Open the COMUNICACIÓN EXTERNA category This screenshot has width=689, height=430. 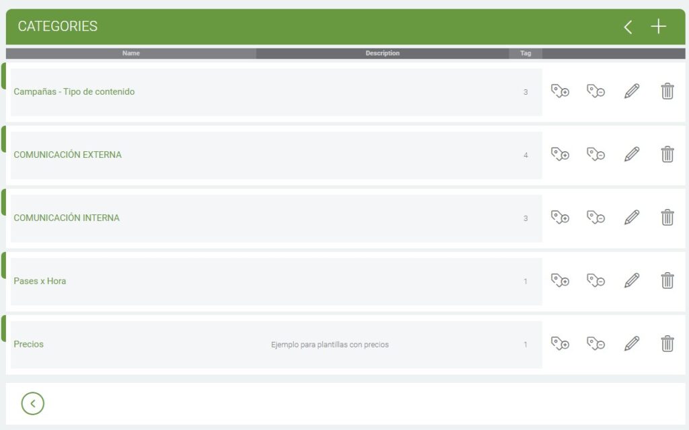[68, 155]
